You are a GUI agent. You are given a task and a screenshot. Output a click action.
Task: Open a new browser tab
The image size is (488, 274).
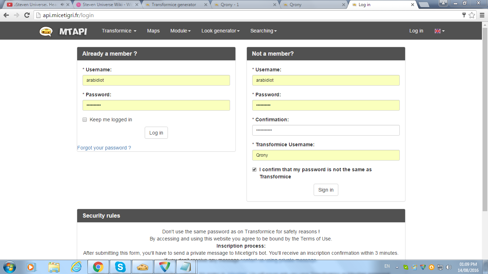tap(424, 5)
